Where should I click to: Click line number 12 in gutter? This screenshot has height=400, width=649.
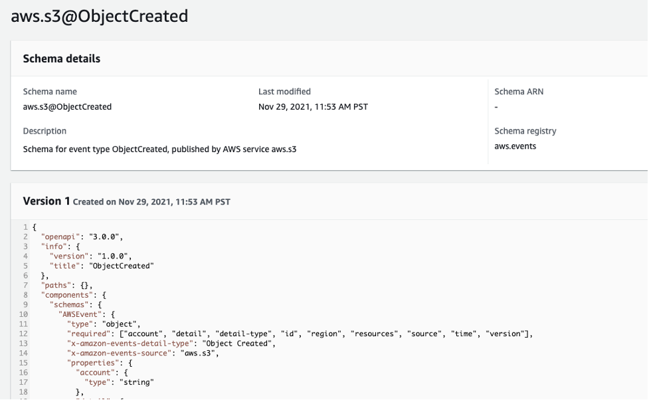tap(23, 334)
